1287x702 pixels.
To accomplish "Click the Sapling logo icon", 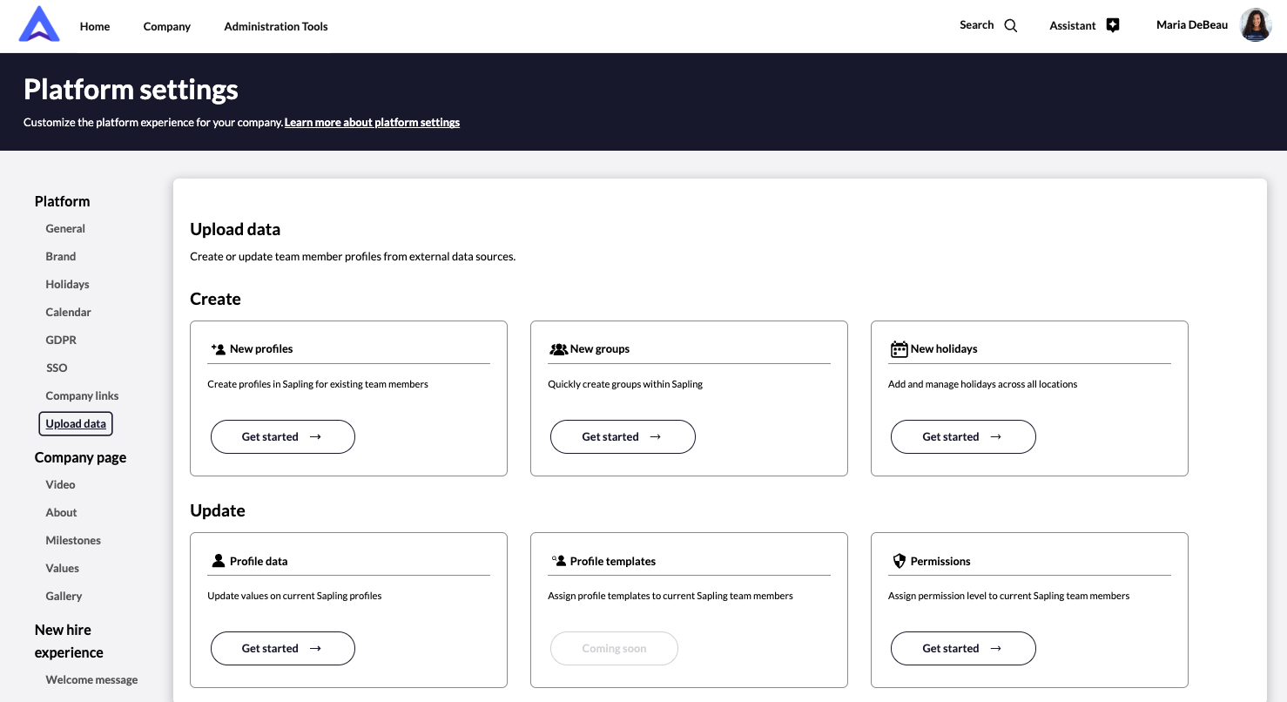I will (x=39, y=25).
